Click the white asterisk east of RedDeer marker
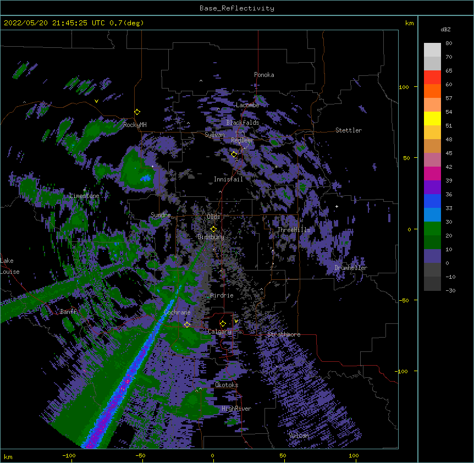The image size is (474, 463). [x=276, y=167]
